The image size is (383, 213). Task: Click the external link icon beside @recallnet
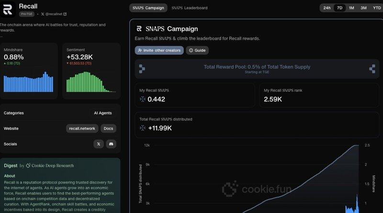point(65,14)
